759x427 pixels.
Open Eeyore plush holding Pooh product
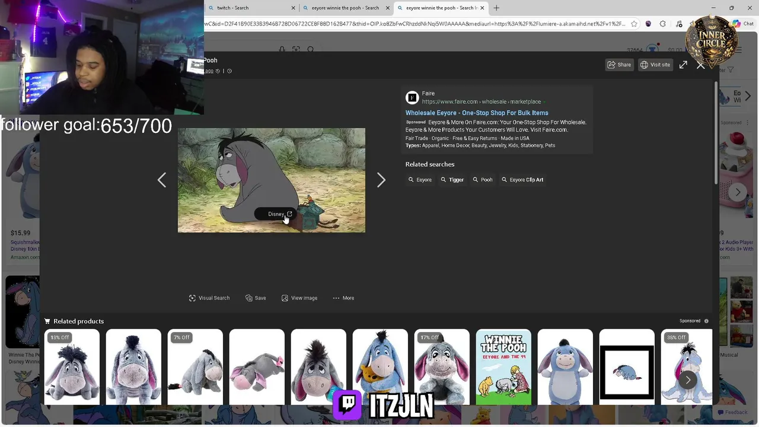(380, 367)
